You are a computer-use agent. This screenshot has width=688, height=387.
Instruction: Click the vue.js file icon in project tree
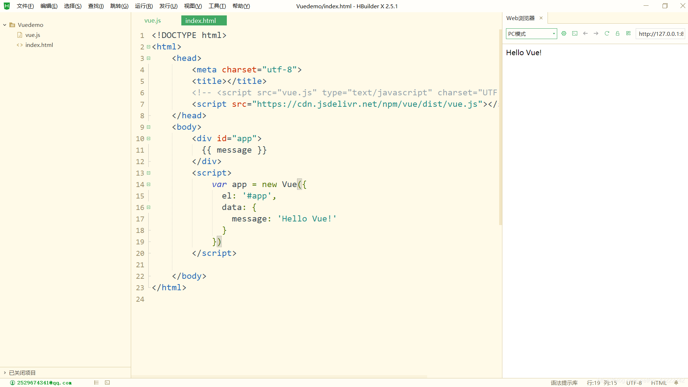click(x=20, y=35)
